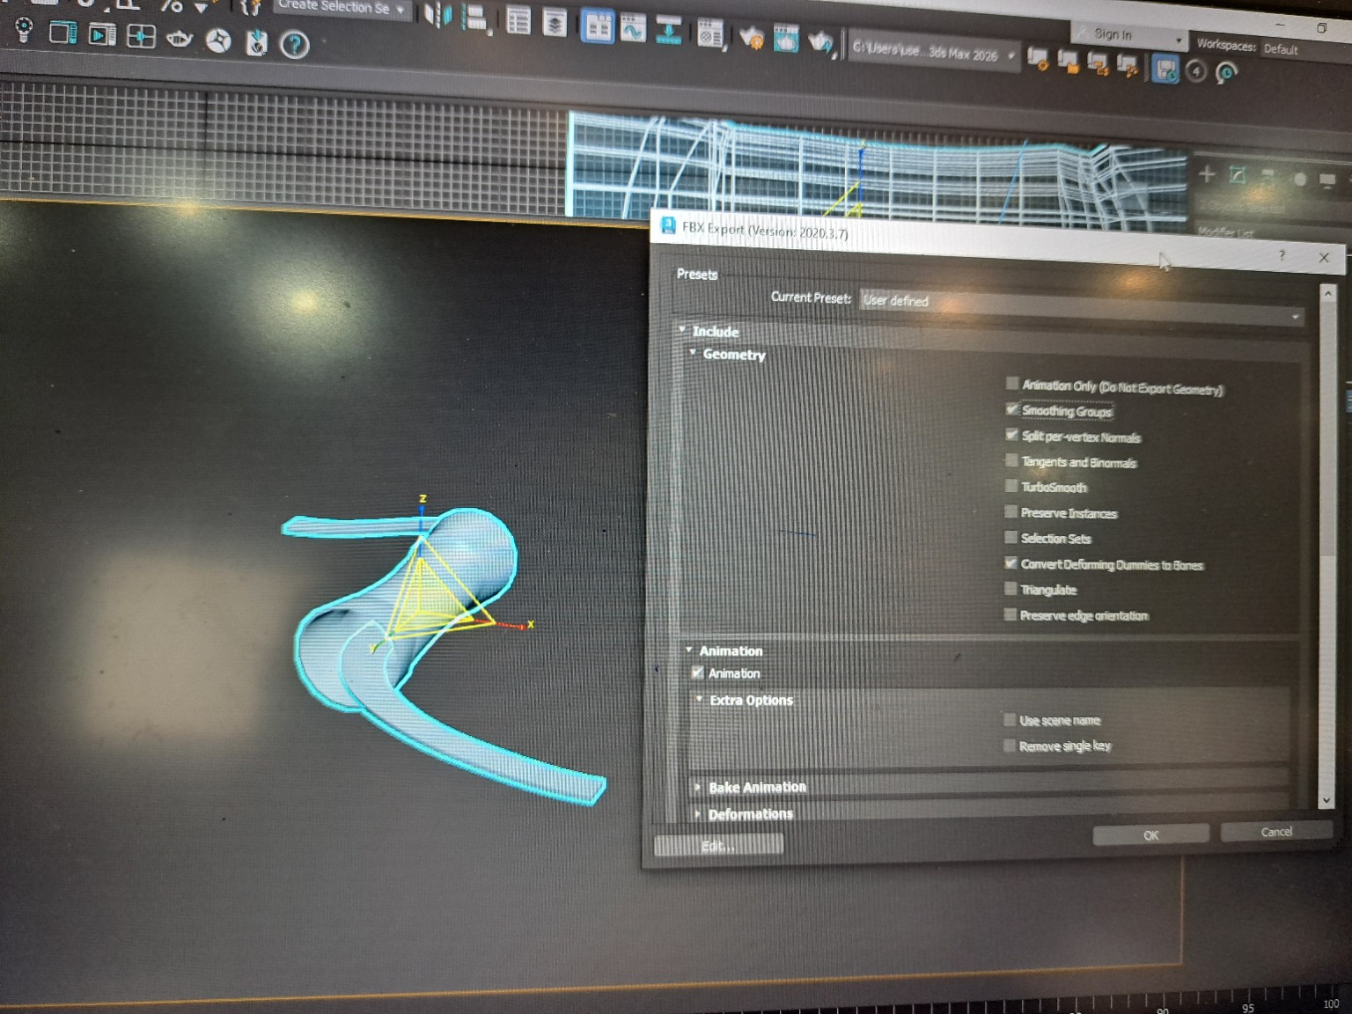Open the Render Setup teapot with gear icon
This screenshot has width=1352, height=1014.
(752, 37)
